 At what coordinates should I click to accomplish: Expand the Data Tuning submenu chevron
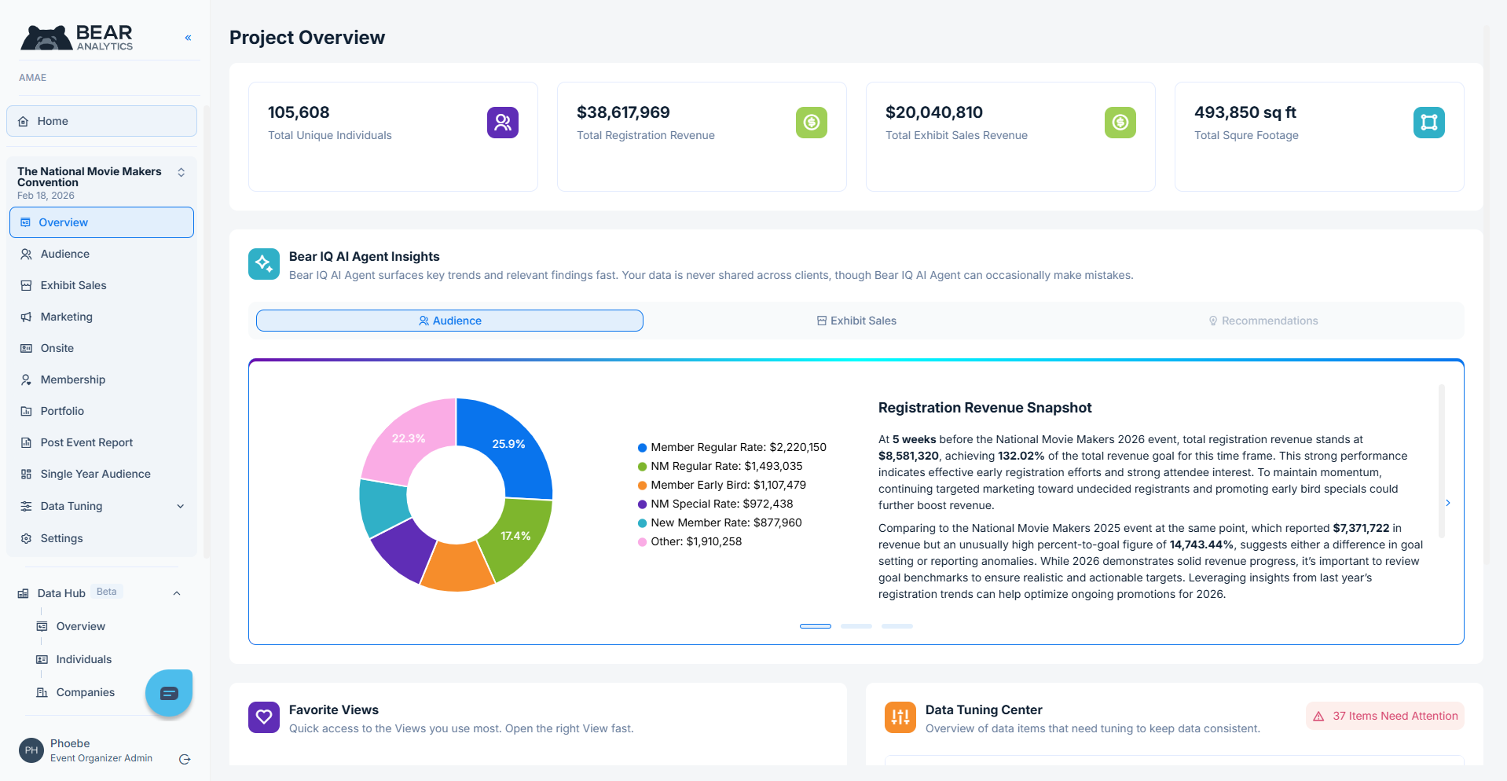tap(181, 507)
